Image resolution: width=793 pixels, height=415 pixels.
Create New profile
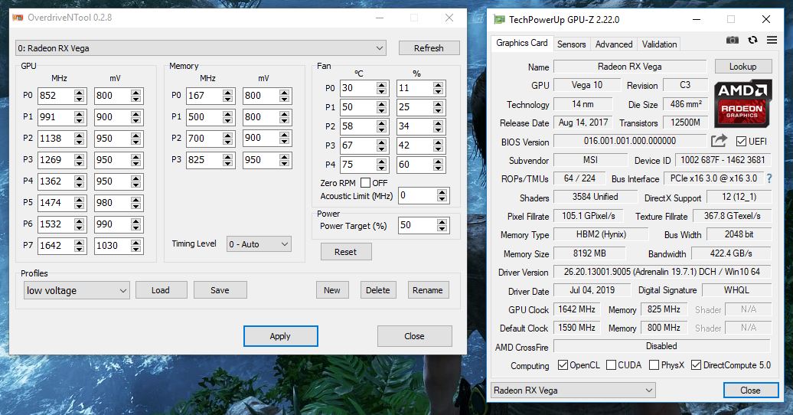(x=332, y=290)
